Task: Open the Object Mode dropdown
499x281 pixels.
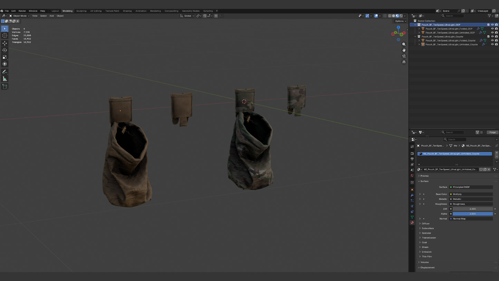Action: (x=19, y=16)
